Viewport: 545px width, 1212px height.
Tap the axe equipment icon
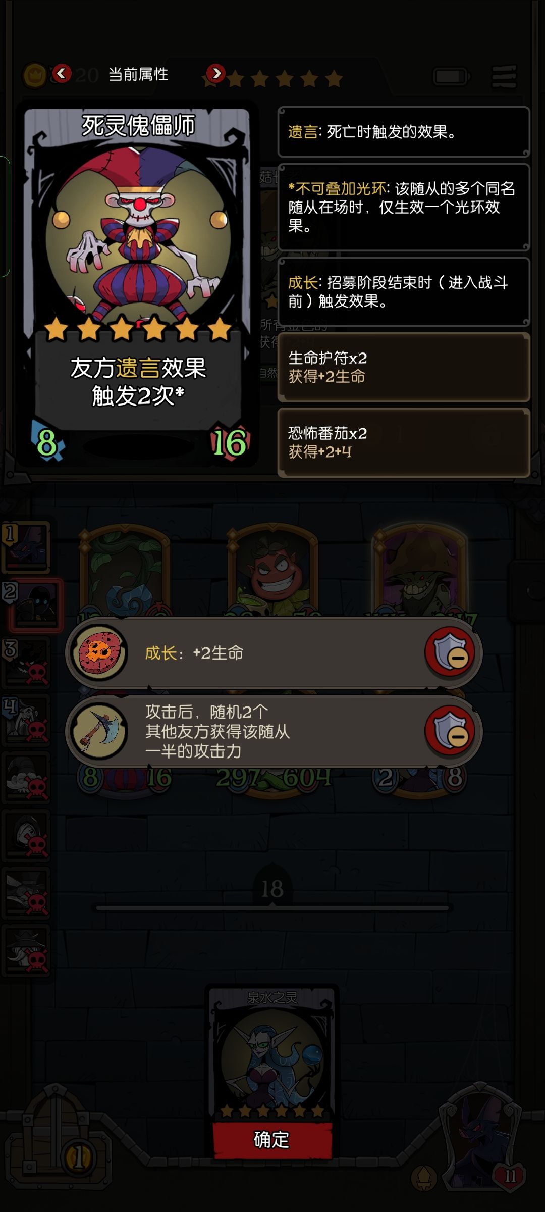click(99, 731)
